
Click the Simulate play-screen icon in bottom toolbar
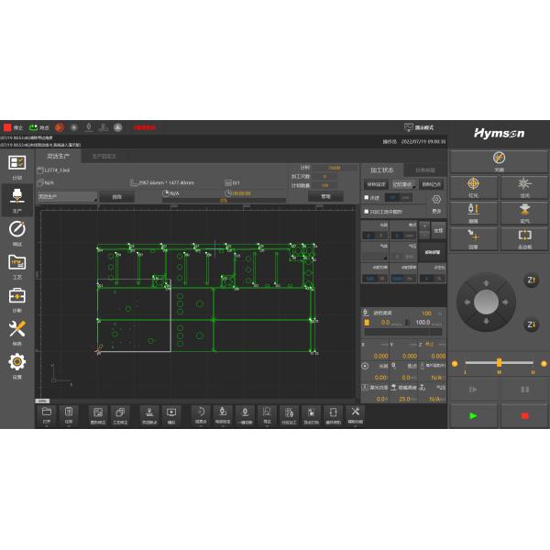coord(170,415)
